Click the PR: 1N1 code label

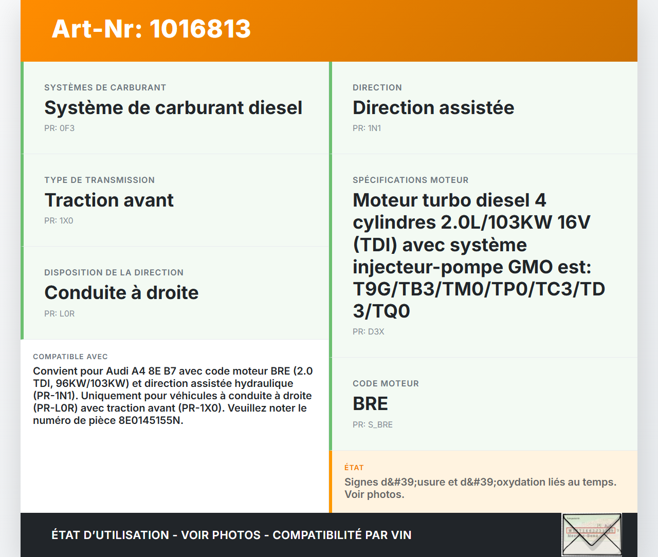click(367, 128)
